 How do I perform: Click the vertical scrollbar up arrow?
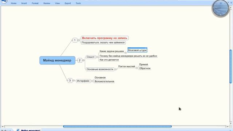tap(231, 7)
